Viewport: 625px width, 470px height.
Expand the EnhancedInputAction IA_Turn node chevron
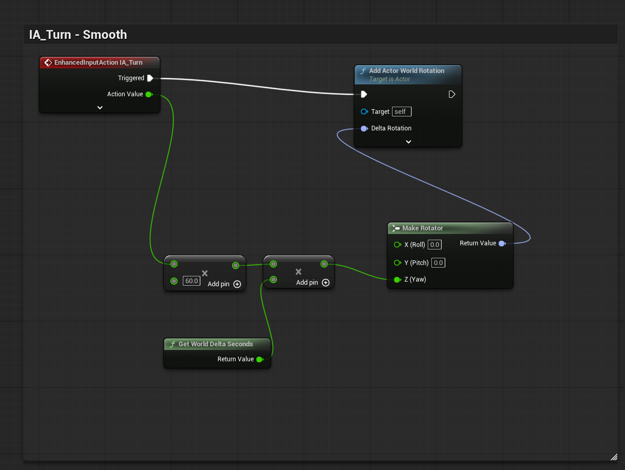(100, 108)
